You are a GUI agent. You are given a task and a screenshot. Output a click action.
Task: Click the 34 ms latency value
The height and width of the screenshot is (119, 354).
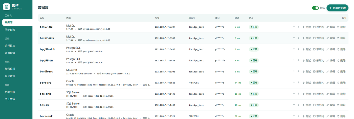tap(238, 83)
